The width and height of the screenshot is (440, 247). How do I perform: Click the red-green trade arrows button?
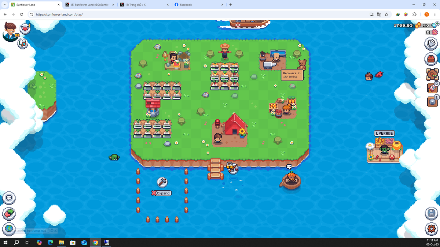pos(9,214)
